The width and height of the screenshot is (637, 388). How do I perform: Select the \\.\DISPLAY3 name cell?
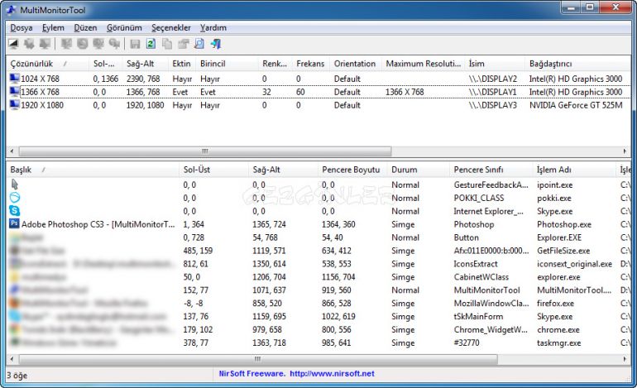tap(493, 105)
